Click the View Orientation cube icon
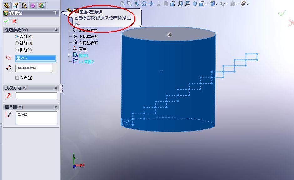 [x=212, y=4]
